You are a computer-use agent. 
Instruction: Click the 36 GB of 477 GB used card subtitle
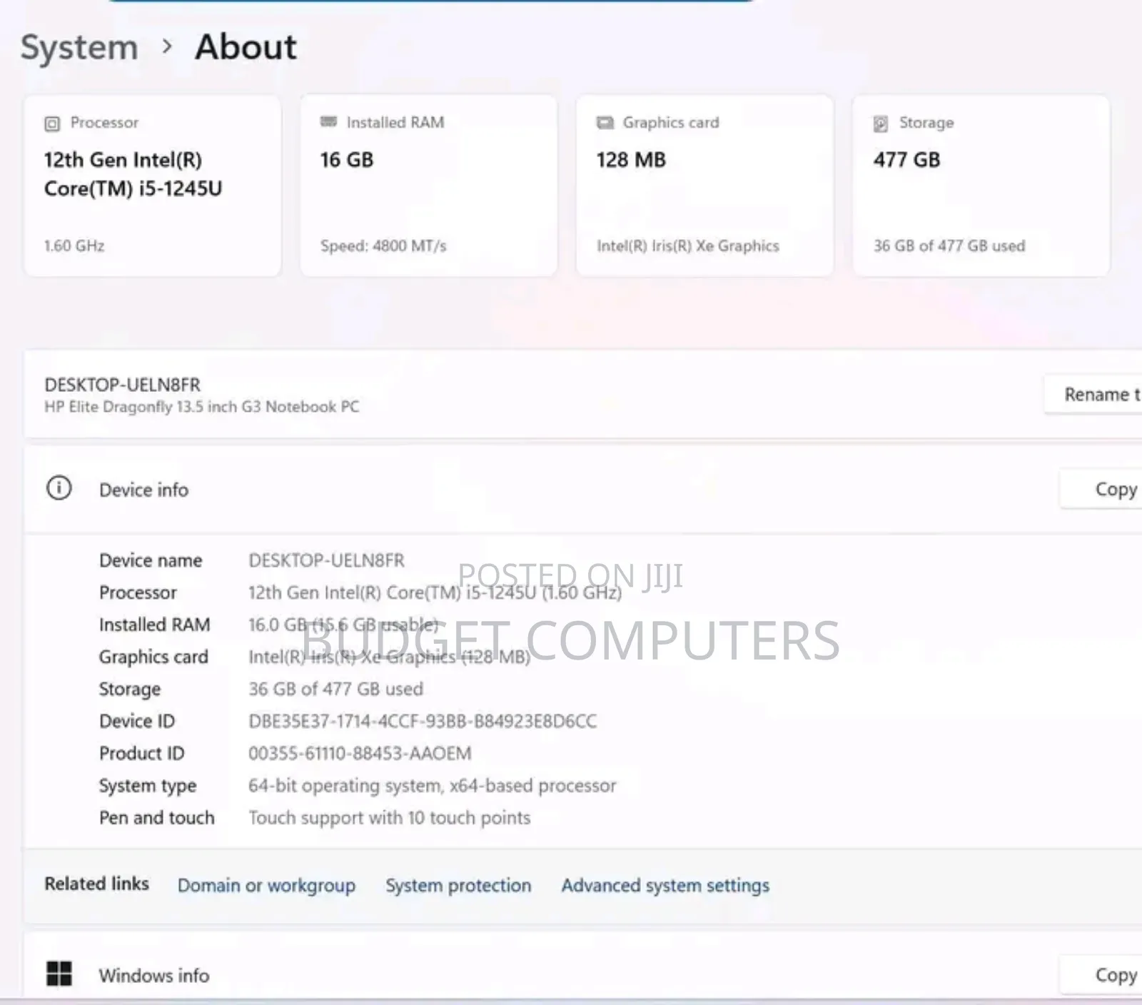[x=949, y=246]
